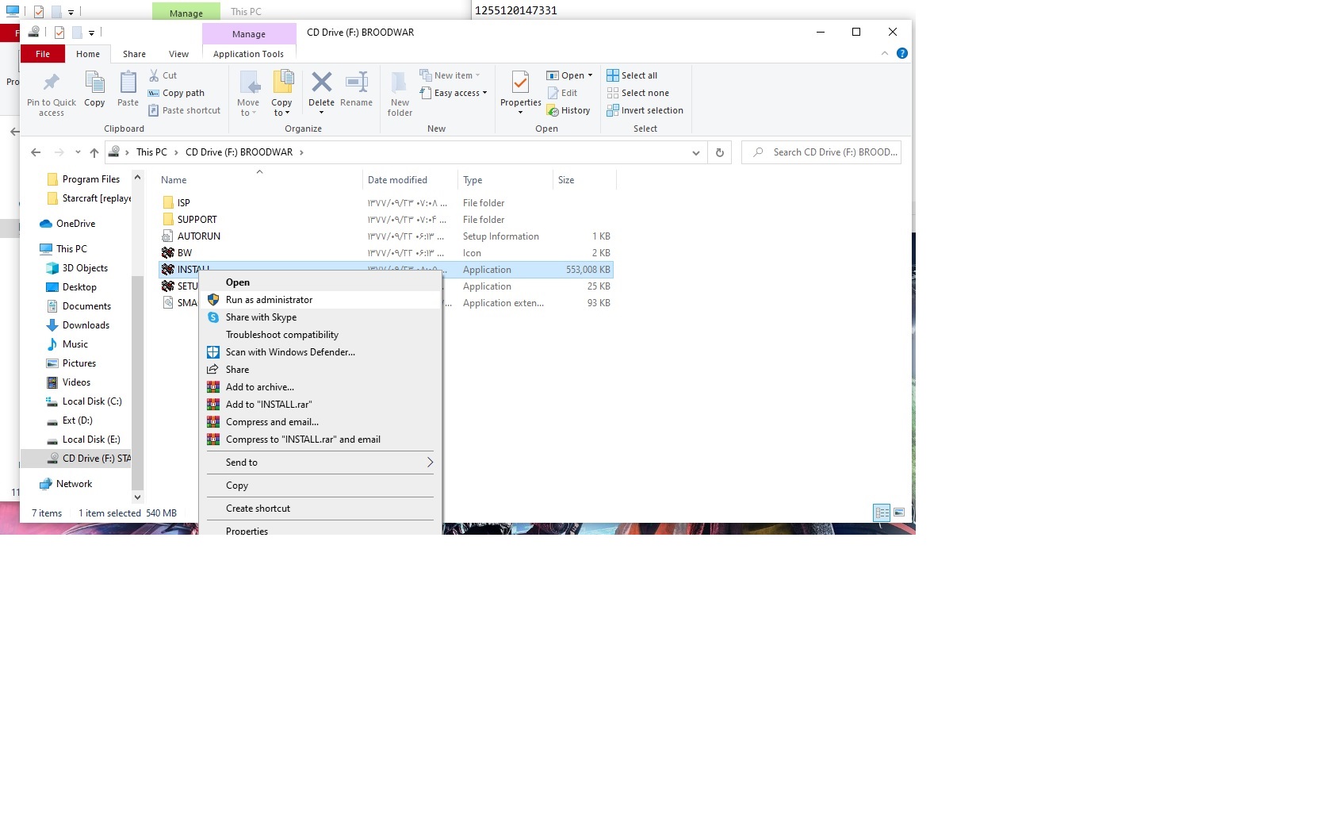The width and height of the screenshot is (1332, 833).
Task: Click the Up folder arrow
Action: (x=94, y=152)
